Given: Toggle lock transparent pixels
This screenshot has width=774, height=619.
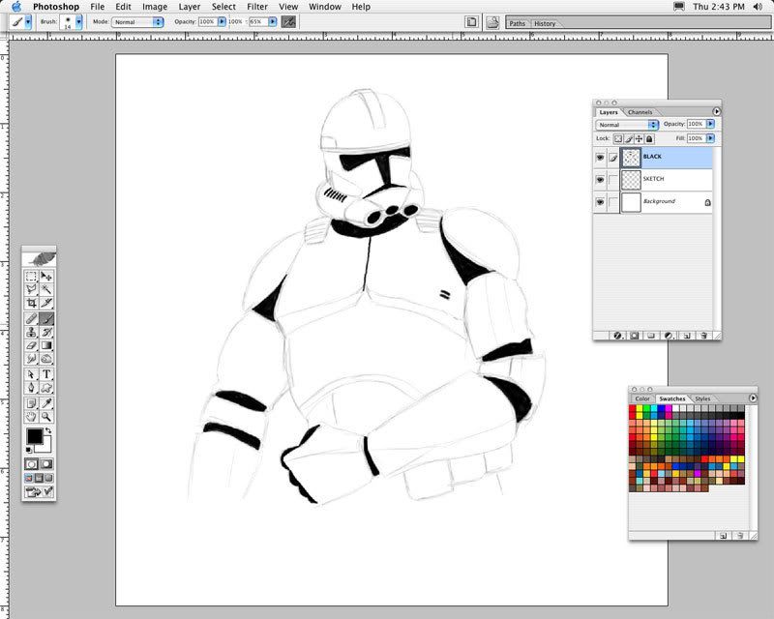Looking at the screenshot, I should coord(618,138).
